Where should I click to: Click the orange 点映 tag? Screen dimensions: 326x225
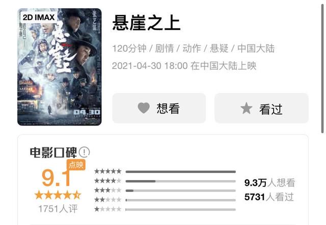point(76,165)
